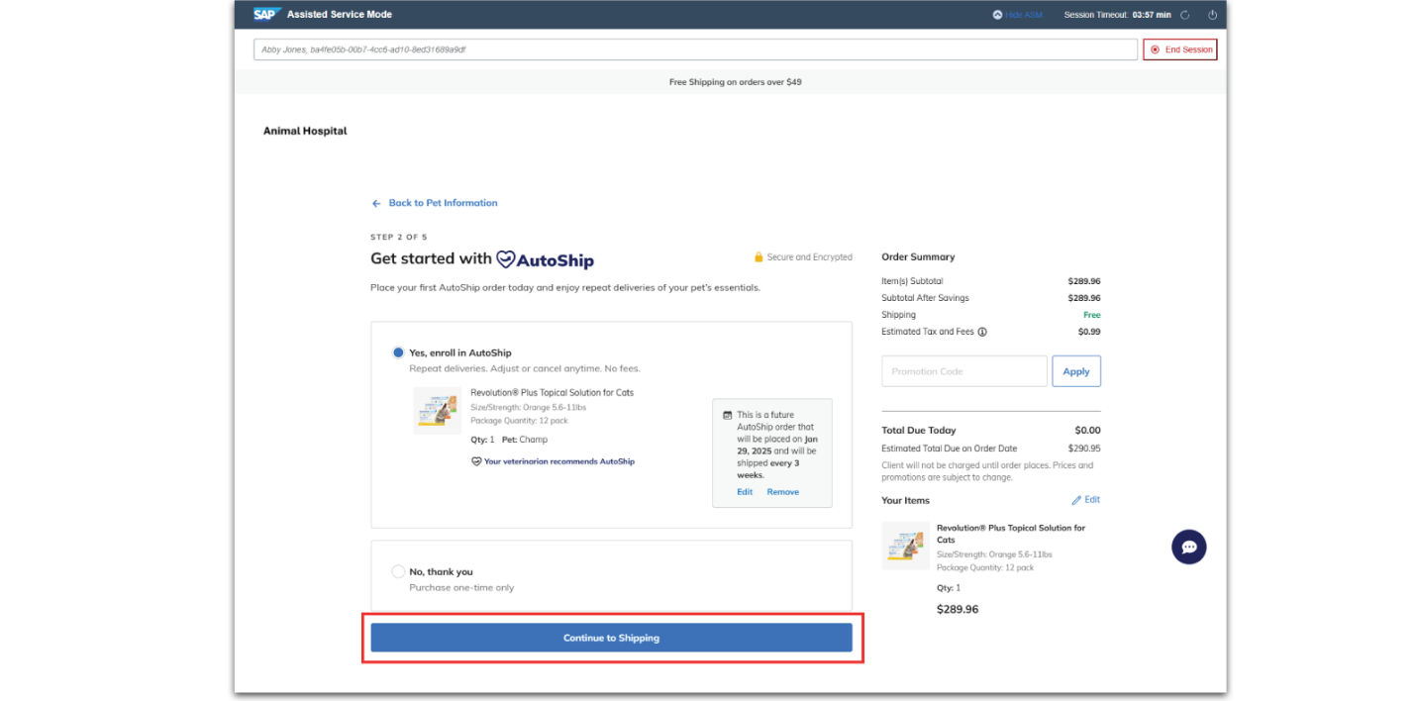Click the $289.96 item price under Qty
Viewport: 1417px width, 701px height.
958,610
